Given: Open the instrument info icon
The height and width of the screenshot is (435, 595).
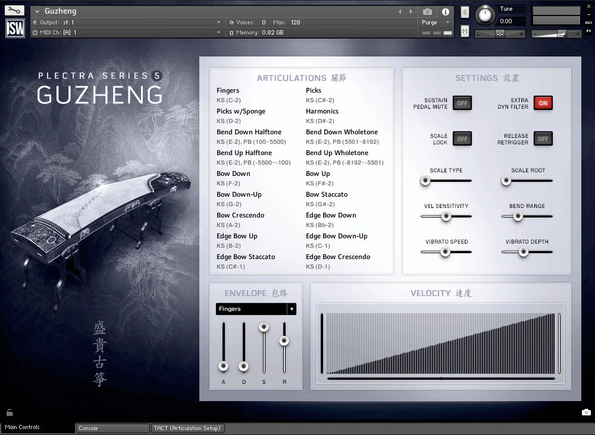Looking at the screenshot, I should coord(444,11).
